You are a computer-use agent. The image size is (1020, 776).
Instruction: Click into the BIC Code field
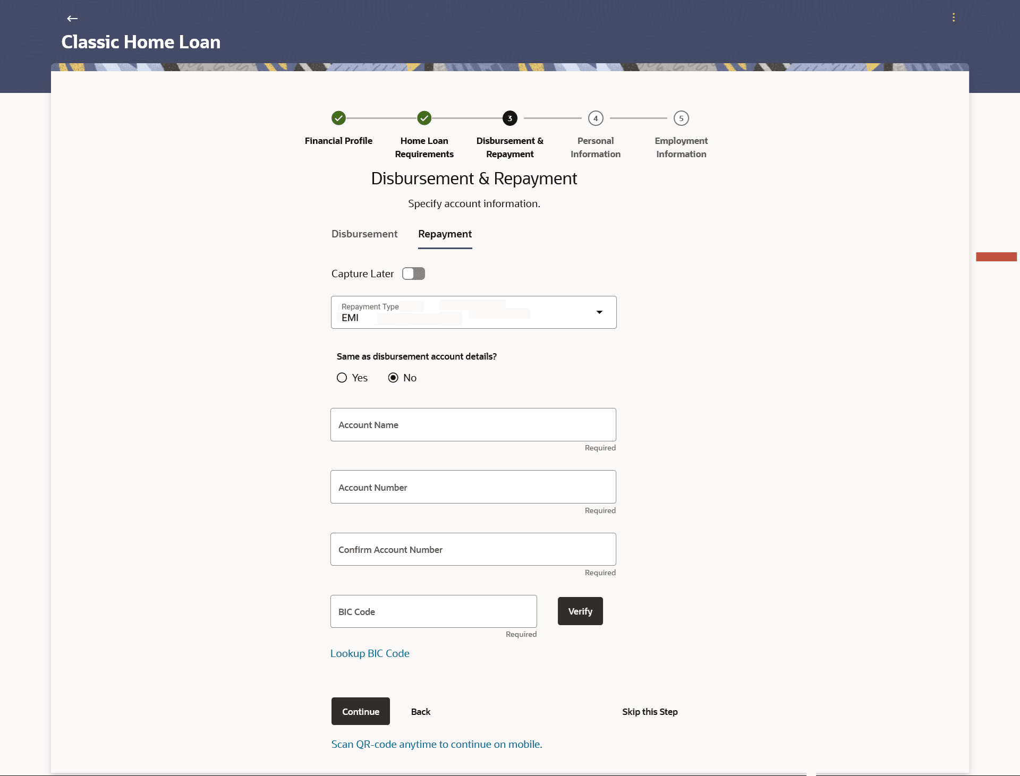(x=433, y=611)
